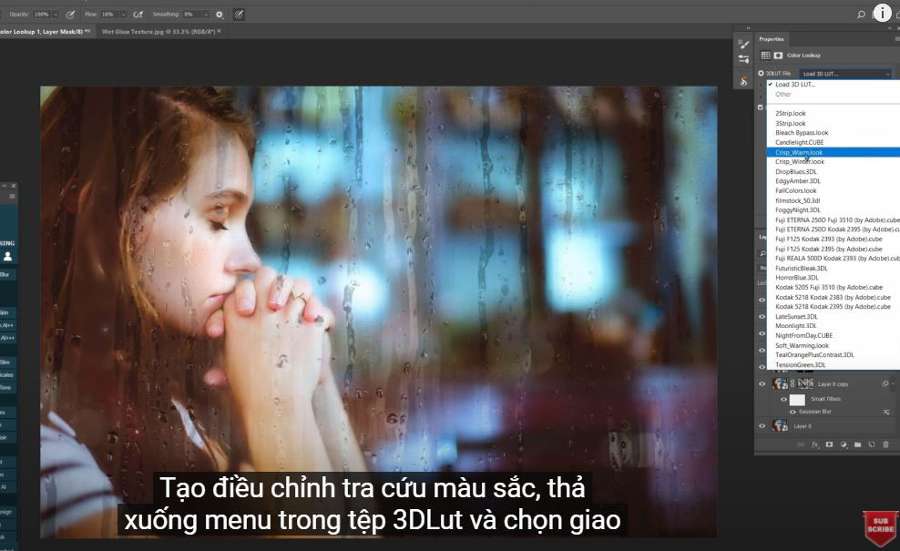Open the third dock icon below sliders
The height and width of the screenshot is (551, 900).
coord(744,81)
